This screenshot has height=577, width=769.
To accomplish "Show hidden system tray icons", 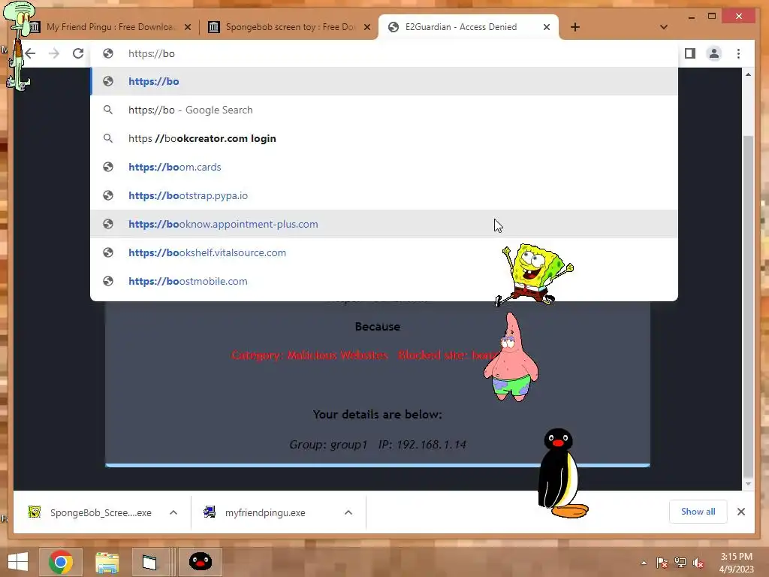I will 644,563.
